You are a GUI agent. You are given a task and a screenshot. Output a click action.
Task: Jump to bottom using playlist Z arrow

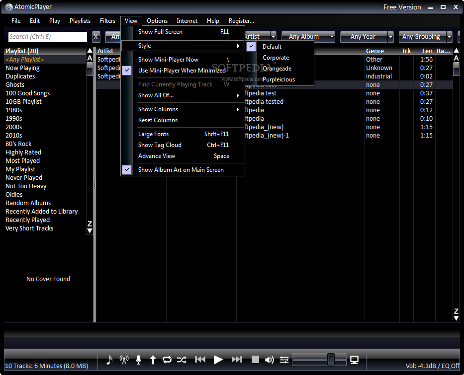[x=90, y=227]
